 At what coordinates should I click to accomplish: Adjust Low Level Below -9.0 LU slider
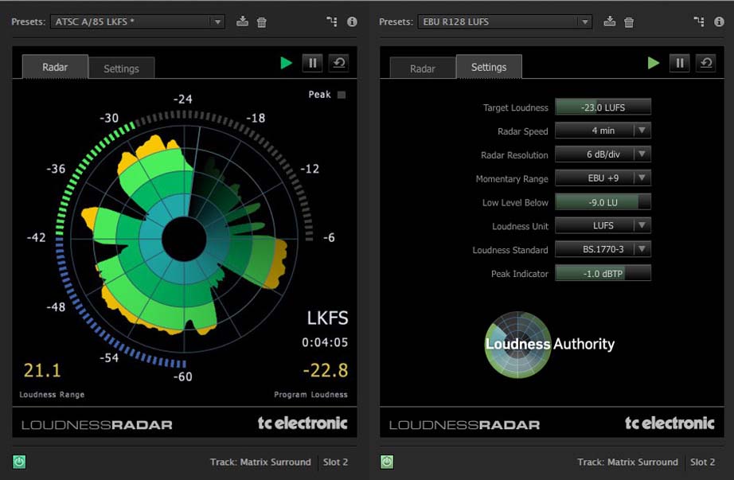[603, 202]
